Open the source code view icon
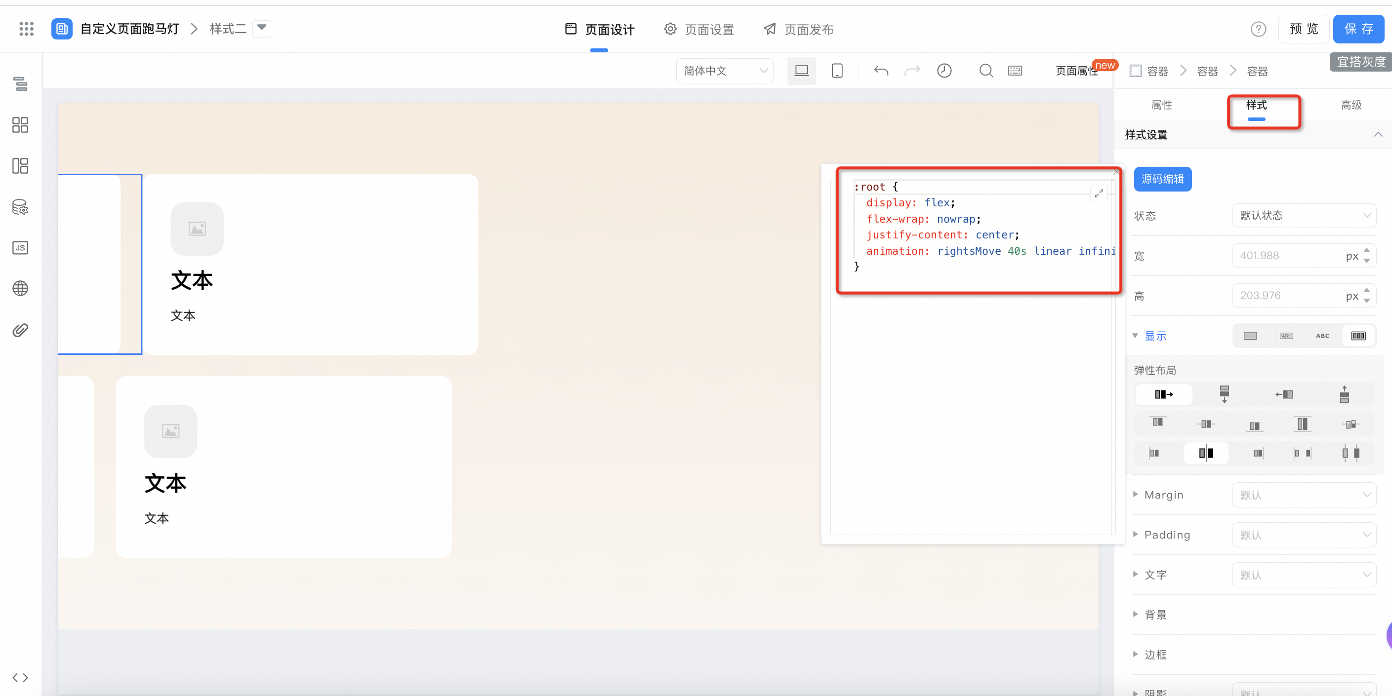This screenshot has height=696, width=1392. [21, 678]
